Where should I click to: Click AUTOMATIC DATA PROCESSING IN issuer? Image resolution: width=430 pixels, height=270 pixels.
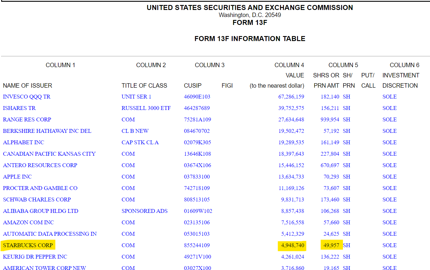pyautogui.click(x=50, y=234)
